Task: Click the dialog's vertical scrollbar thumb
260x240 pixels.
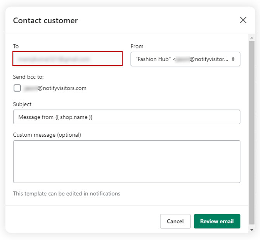Action: [251, 132]
